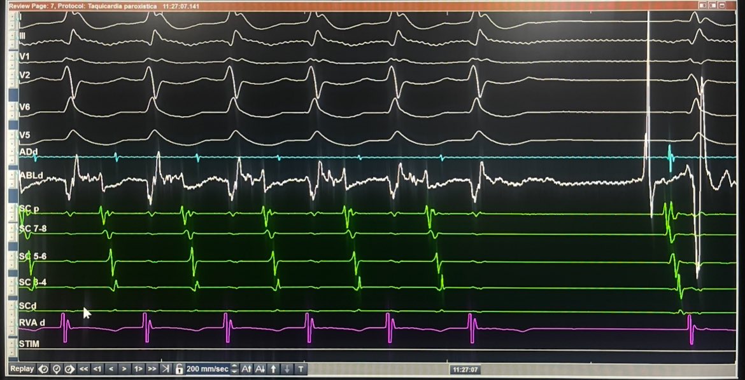Screen dimensions: 745x380
Task: Select the 200 mm/sec sweep speed field
Action: (208, 369)
